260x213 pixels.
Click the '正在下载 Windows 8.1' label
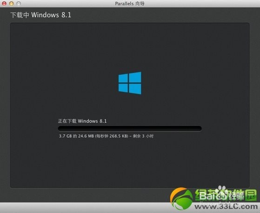tap(82, 121)
